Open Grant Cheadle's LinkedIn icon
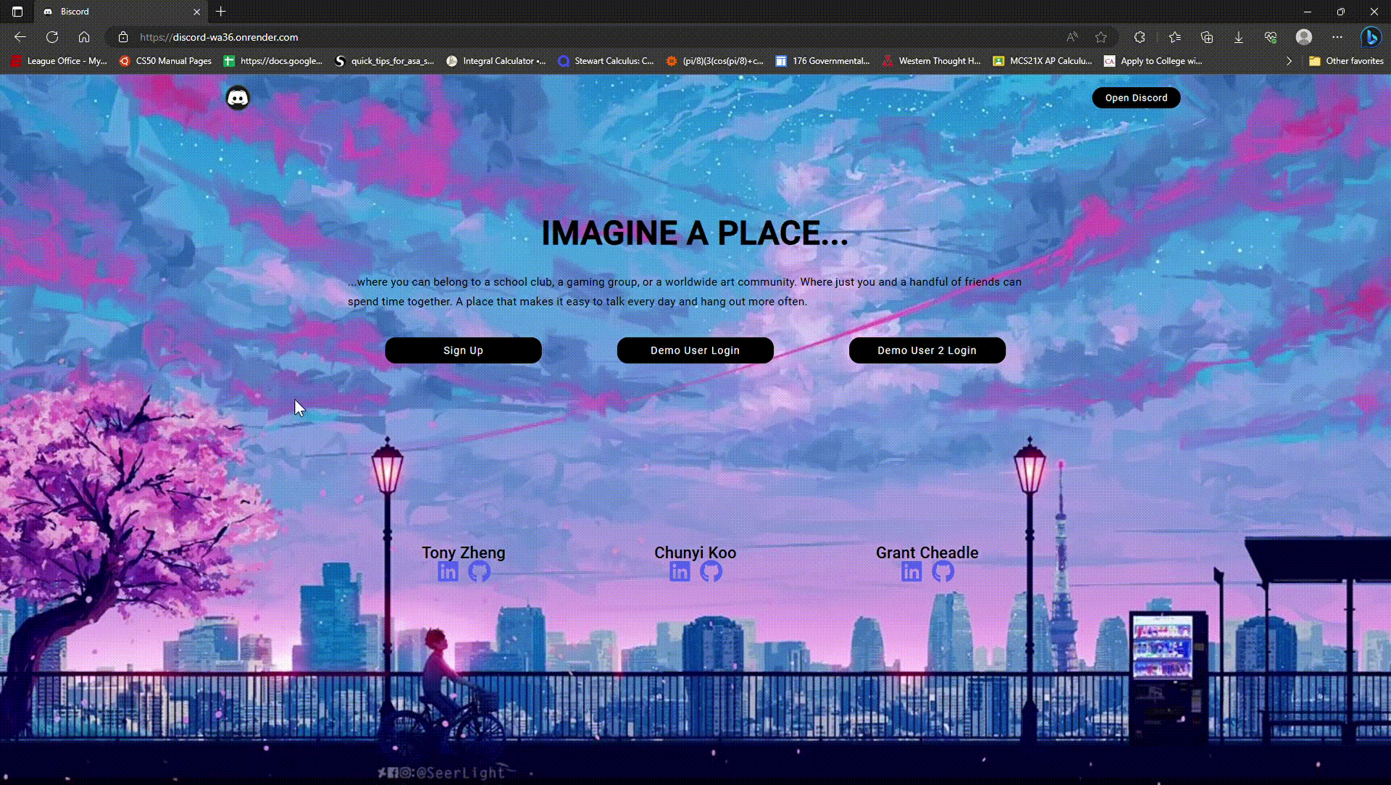 click(911, 571)
